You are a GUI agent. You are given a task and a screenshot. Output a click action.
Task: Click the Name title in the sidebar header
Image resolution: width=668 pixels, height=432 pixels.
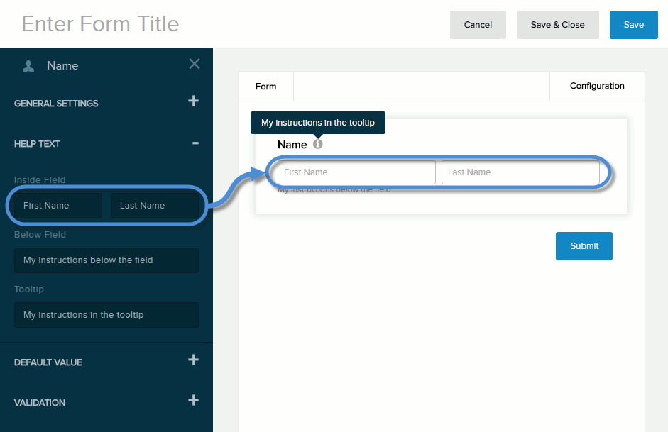(x=62, y=65)
